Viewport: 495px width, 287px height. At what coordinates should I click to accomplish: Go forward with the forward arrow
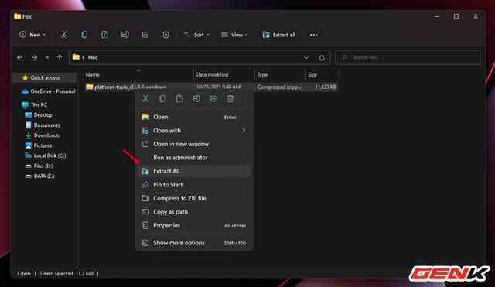click(34, 57)
